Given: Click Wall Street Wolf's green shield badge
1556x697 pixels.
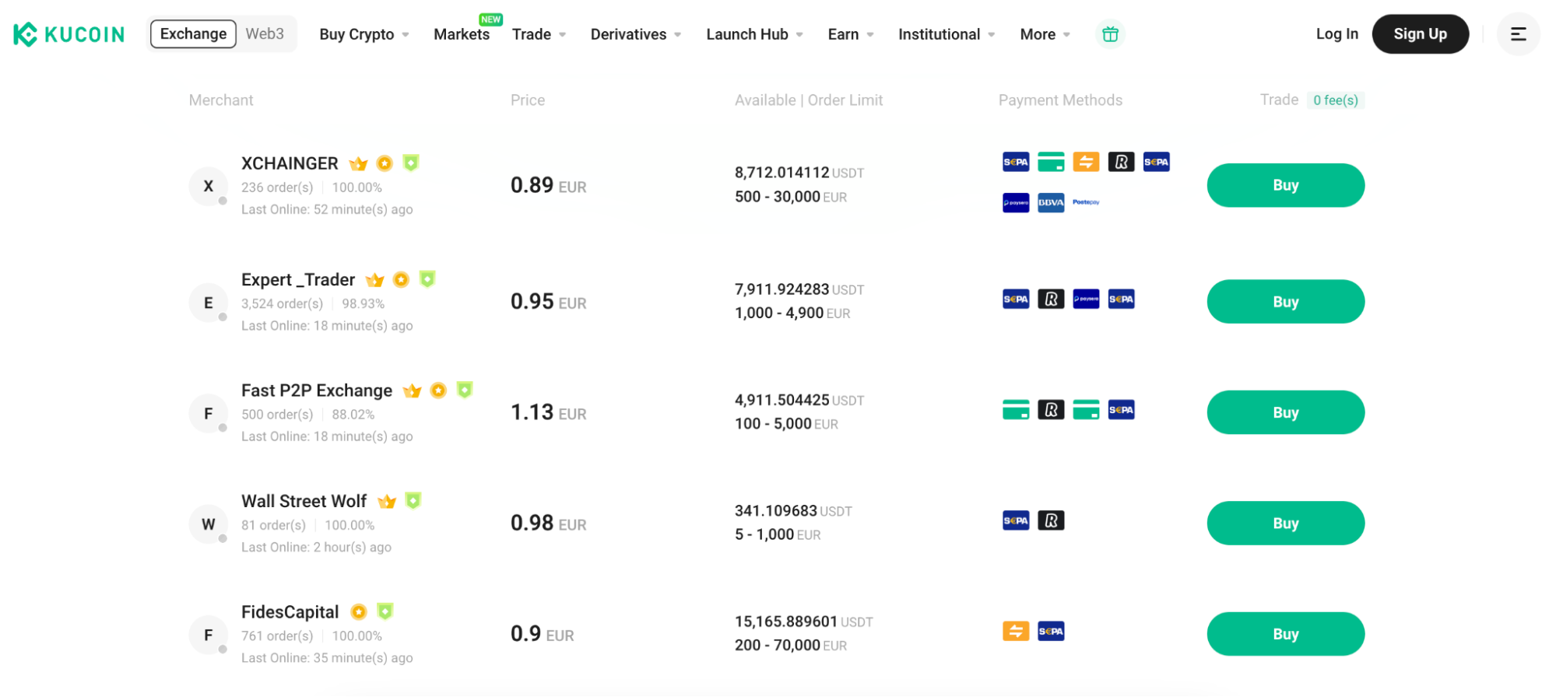Looking at the screenshot, I should tap(413, 500).
